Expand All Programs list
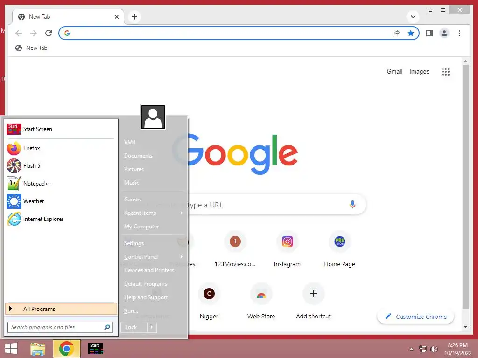This screenshot has height=358, width=478. coord(61,309)
